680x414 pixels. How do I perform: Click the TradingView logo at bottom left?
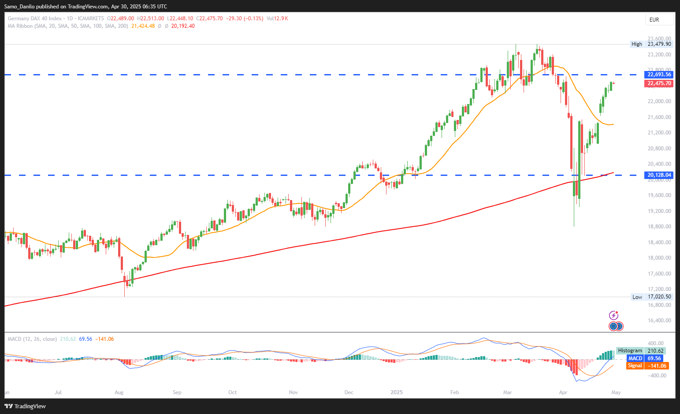(x=26, y=406)
